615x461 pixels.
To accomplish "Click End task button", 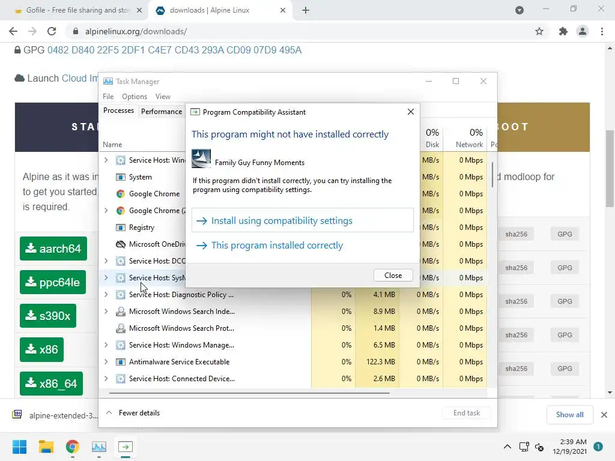I will 466,413.
